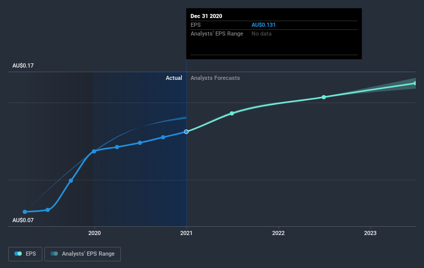Click the "Actual" section label
The width and height of the screenshot is (424, 268).
[174, 78]
